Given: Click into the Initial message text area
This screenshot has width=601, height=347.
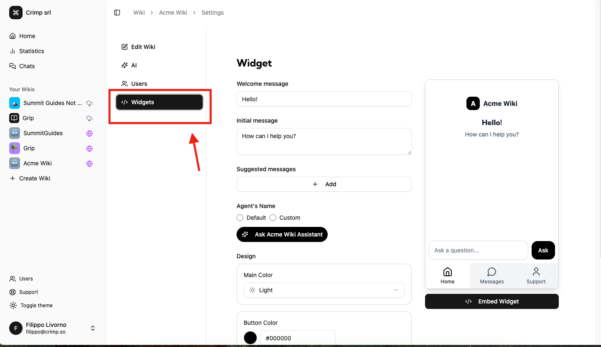Looking at the screenshot, I should point(324,141).
